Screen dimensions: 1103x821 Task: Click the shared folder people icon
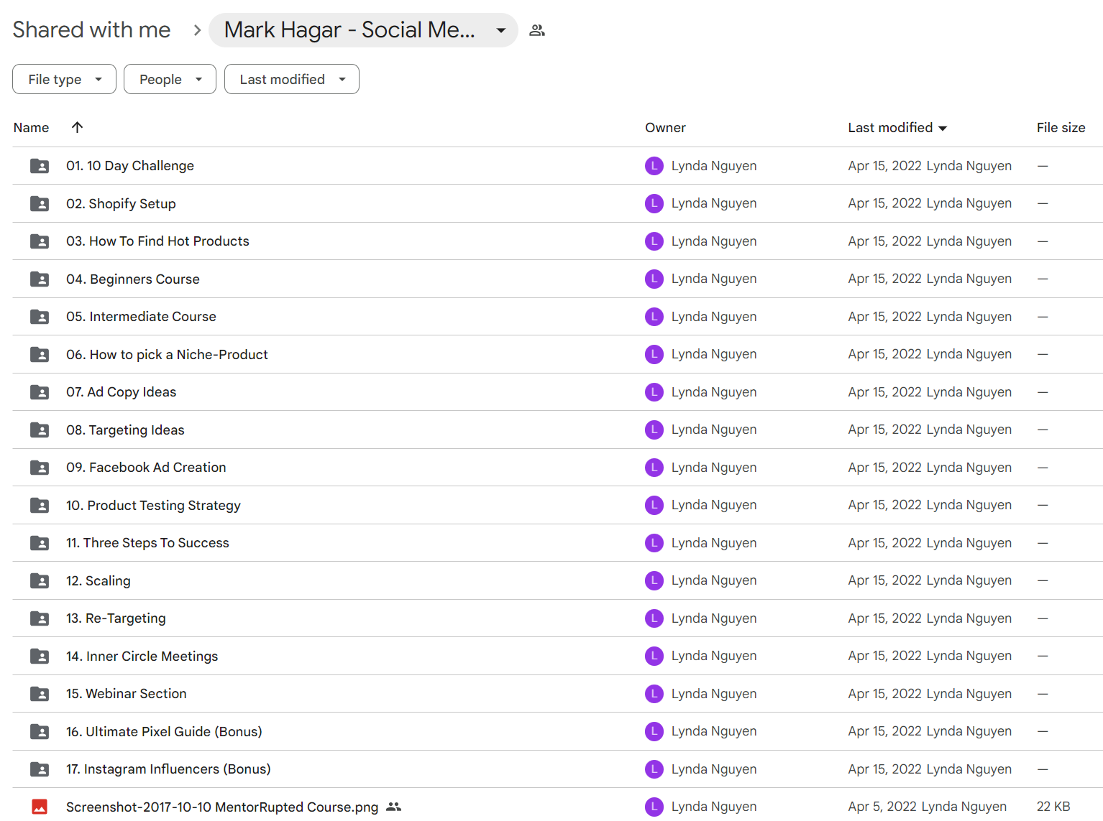537,30
